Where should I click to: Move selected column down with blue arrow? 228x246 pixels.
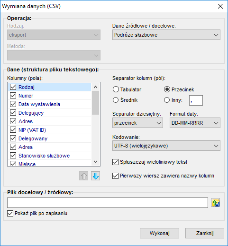[x=95, y=176]
